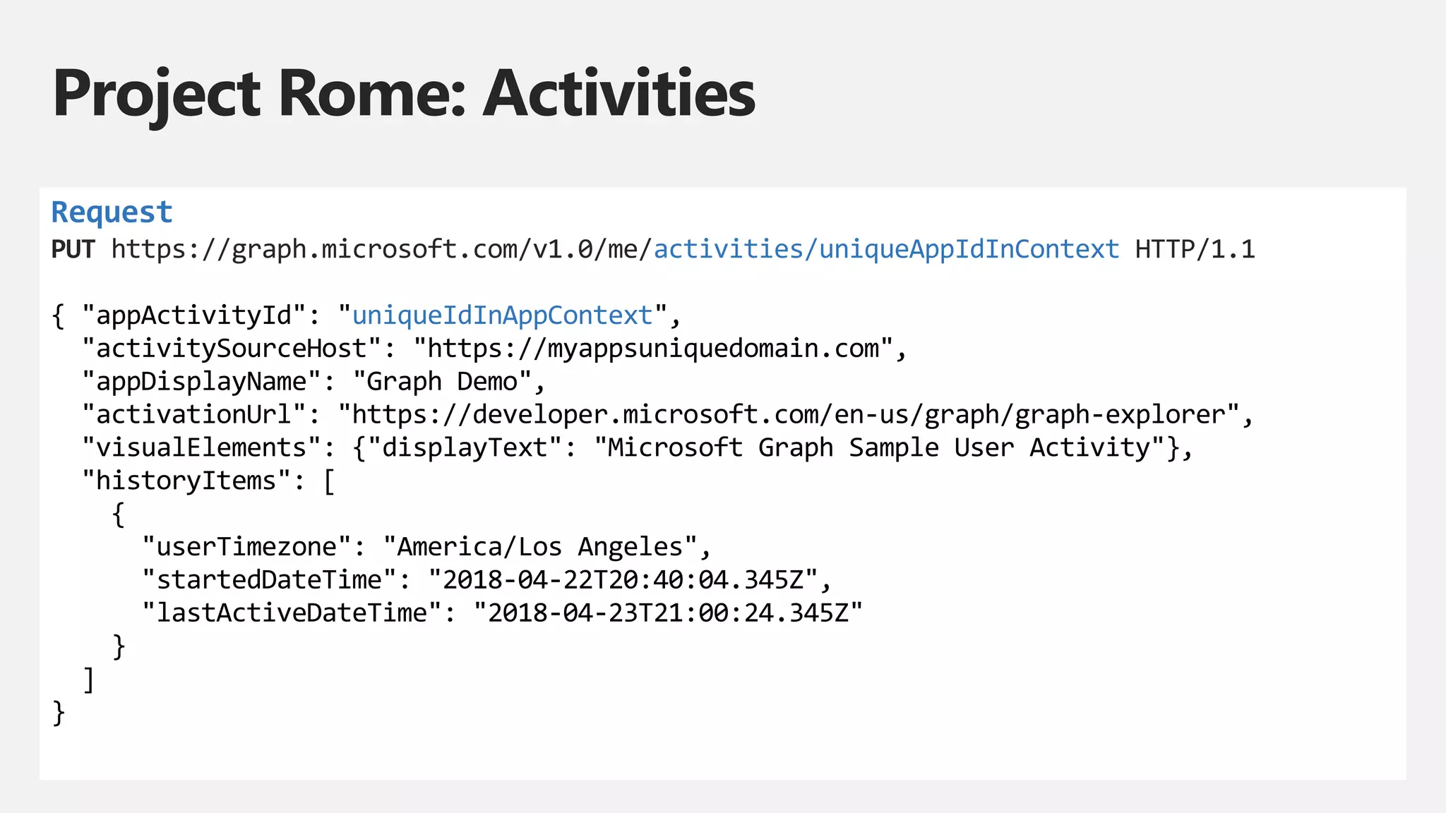Screen dimensions: 1446x813
Task: Click the blue 'Request' heading
Action: coord(112,212)
